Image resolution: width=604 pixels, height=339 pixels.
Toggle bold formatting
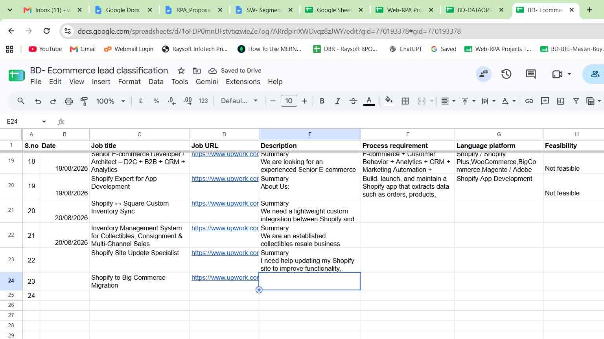(x=322, y=101)
